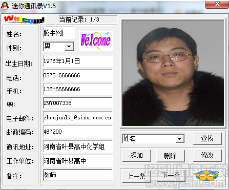
Task: Click the name field containing 腾牛网
Action: (x=59, y=33)
